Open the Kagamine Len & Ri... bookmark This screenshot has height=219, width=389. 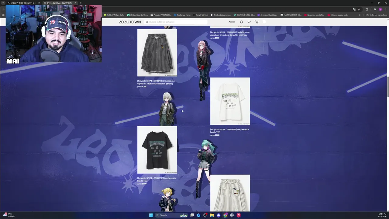(314, 15)
